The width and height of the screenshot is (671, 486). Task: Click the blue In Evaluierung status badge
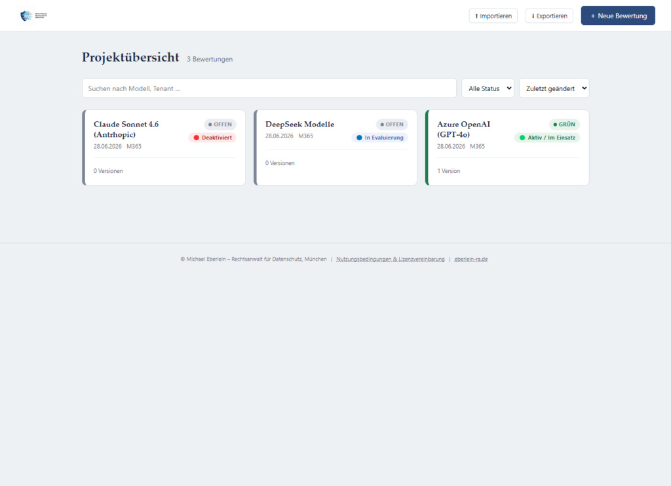(379, 138)
